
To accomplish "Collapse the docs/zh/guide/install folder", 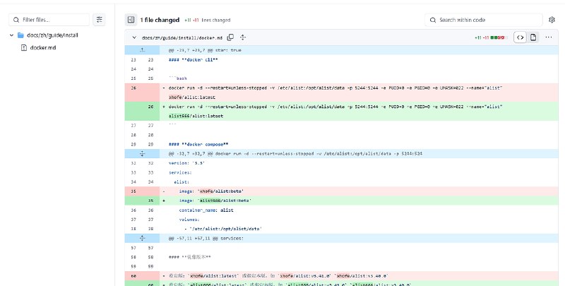I will pos(11,35).
